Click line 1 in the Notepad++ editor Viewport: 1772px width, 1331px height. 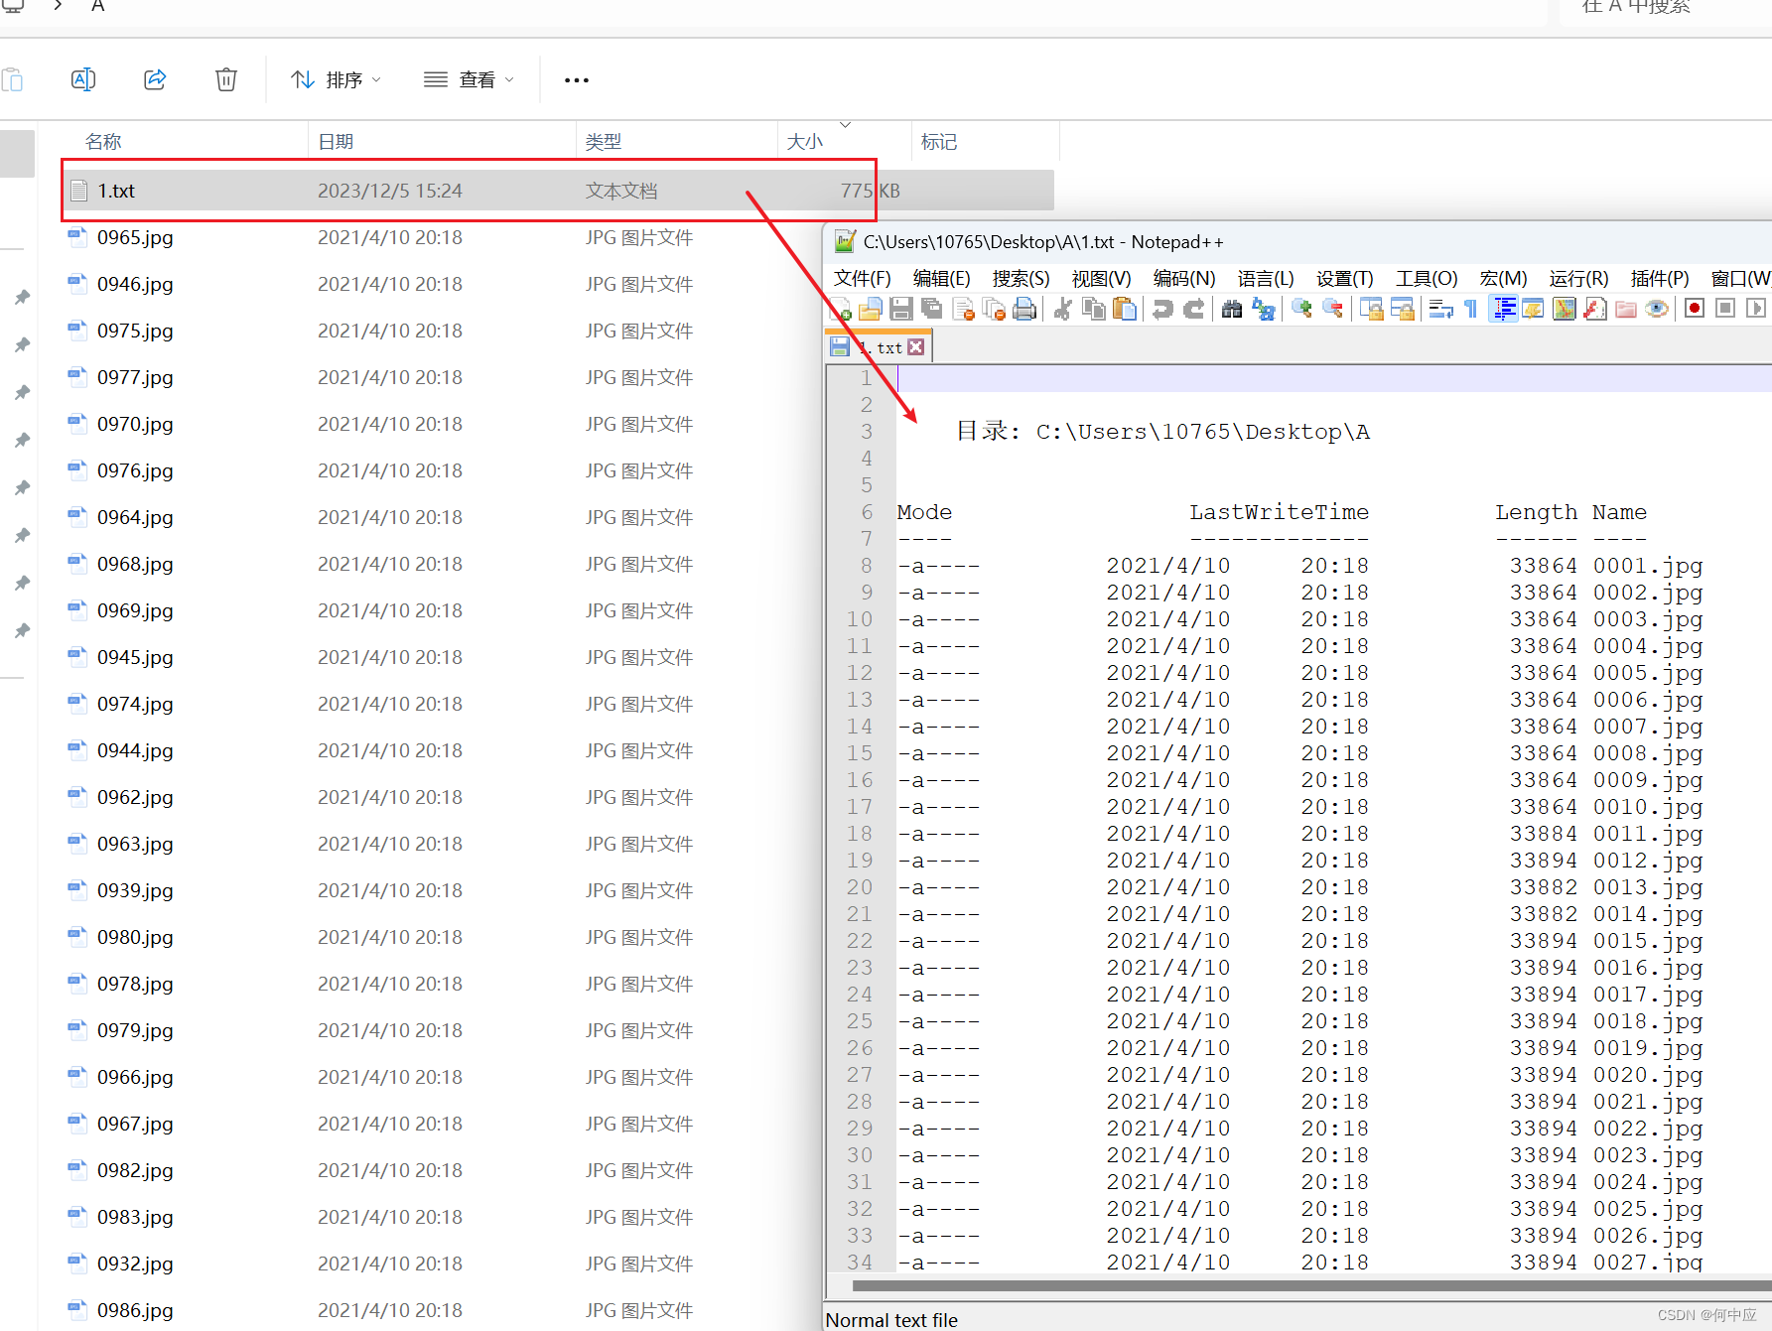tap(1334, 378)
